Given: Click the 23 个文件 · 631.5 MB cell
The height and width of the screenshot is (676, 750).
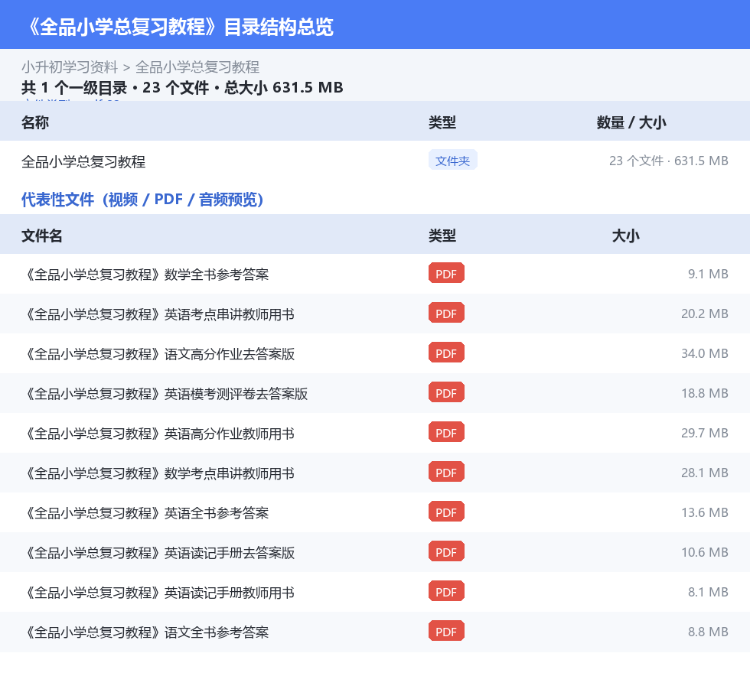Looking at the screenshot, I should tap(668, 161).
